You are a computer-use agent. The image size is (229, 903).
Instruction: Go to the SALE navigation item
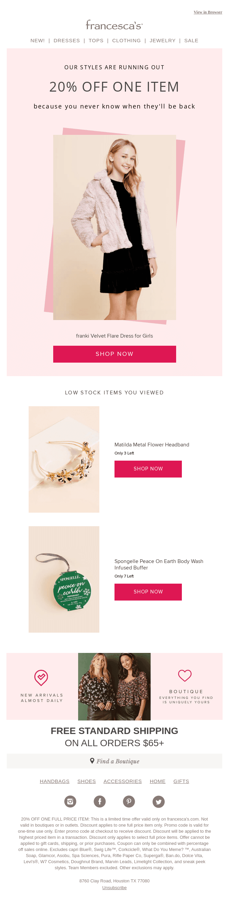(x=191, y=41)
